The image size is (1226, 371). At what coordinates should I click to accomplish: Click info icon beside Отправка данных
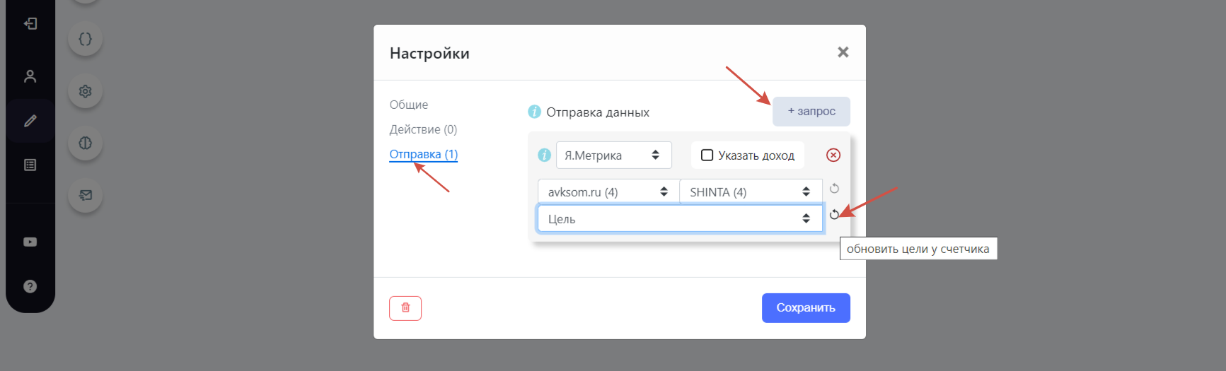535,112
